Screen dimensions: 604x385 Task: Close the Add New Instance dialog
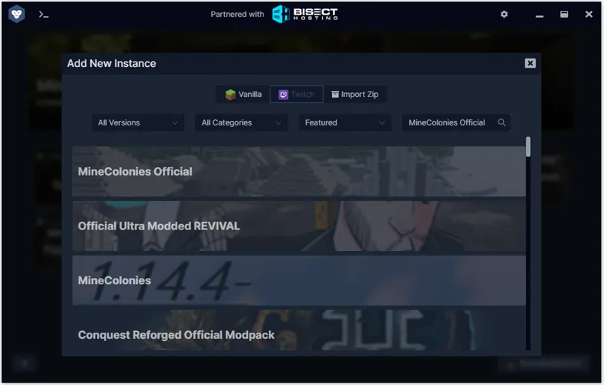pos(530,63)
